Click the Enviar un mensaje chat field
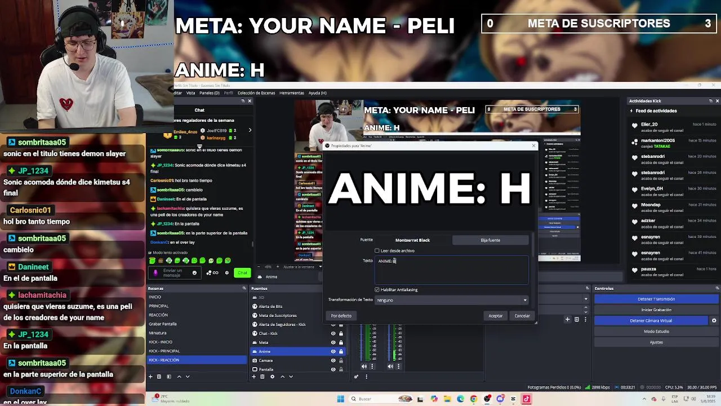The image size is (721, 406). point(175,273)
